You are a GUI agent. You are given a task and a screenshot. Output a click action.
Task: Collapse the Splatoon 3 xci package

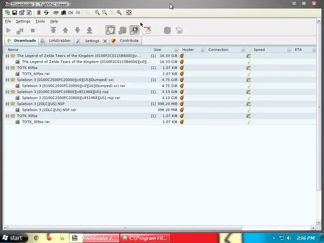[8, 80]
